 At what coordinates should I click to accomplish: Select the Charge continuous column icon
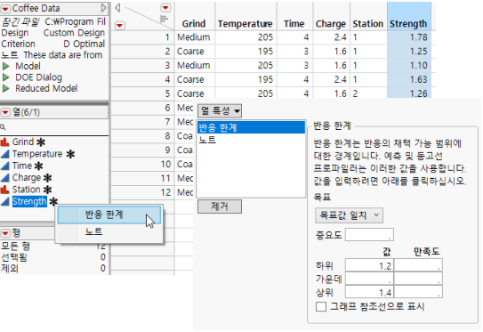coord(5,177)
